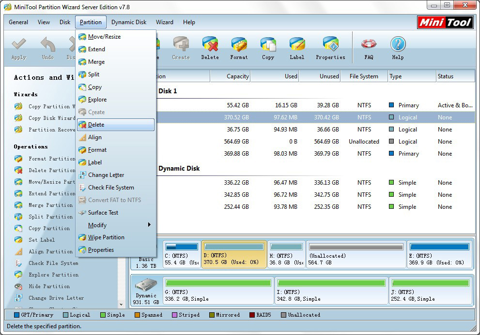
Task: Expand the Modify submenu arrow
Action: click(149, 225)
